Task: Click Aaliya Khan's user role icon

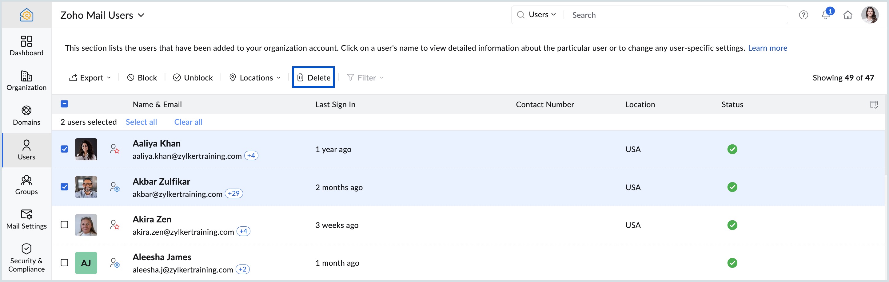Action: (x=114, y=149)
